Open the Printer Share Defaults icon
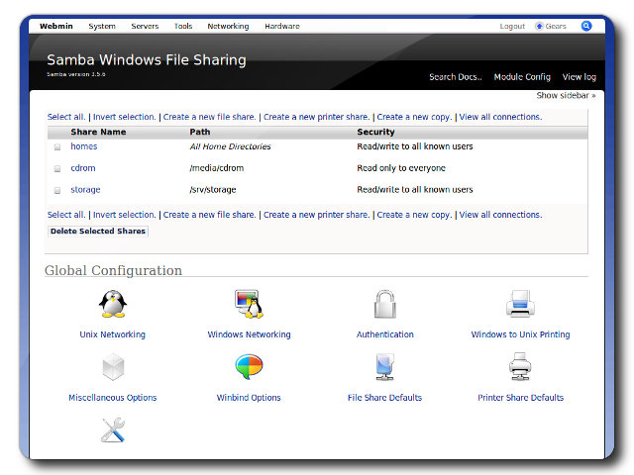The width and height of the screenshot is (634, 475). click(x=520, y=367)
